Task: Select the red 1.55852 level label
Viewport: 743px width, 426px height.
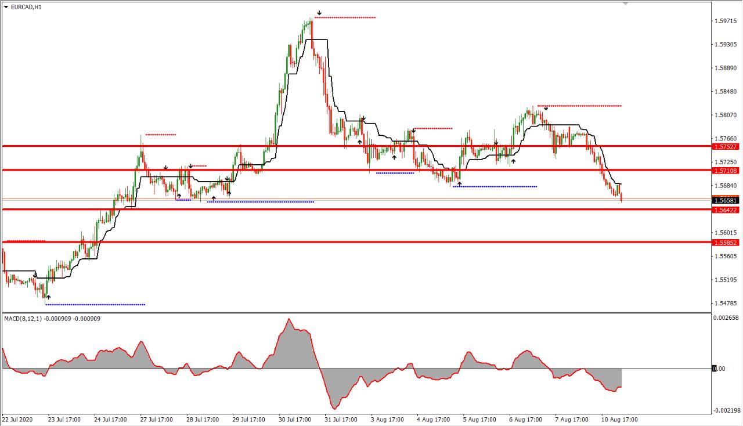Action: [x=726, y=243]
